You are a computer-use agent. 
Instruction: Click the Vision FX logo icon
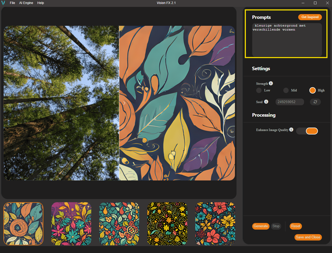(3, 3)
